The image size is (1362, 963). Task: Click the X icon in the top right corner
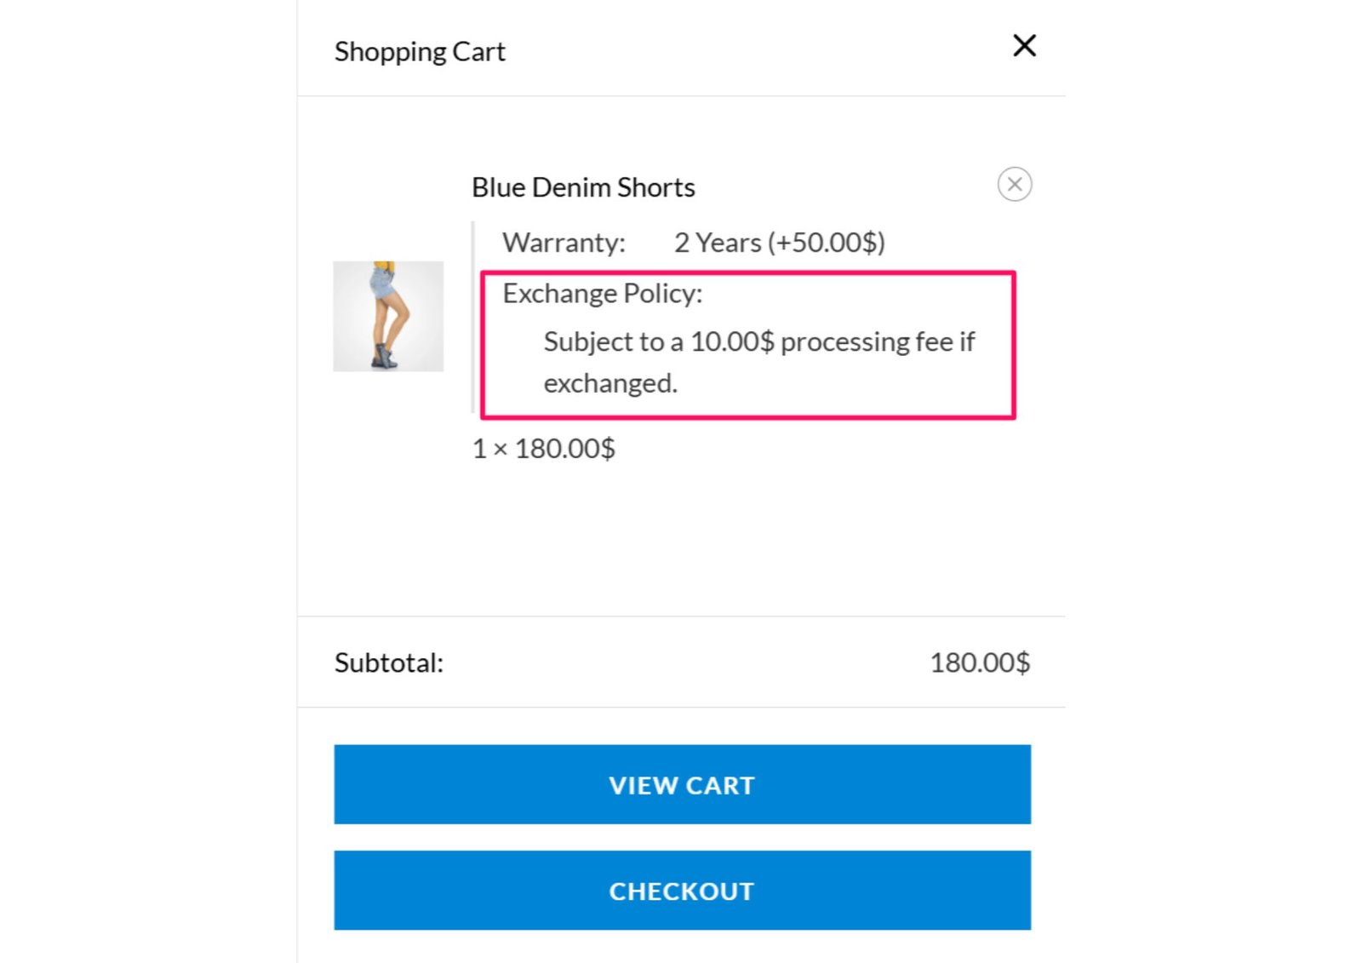(1024, 46)
